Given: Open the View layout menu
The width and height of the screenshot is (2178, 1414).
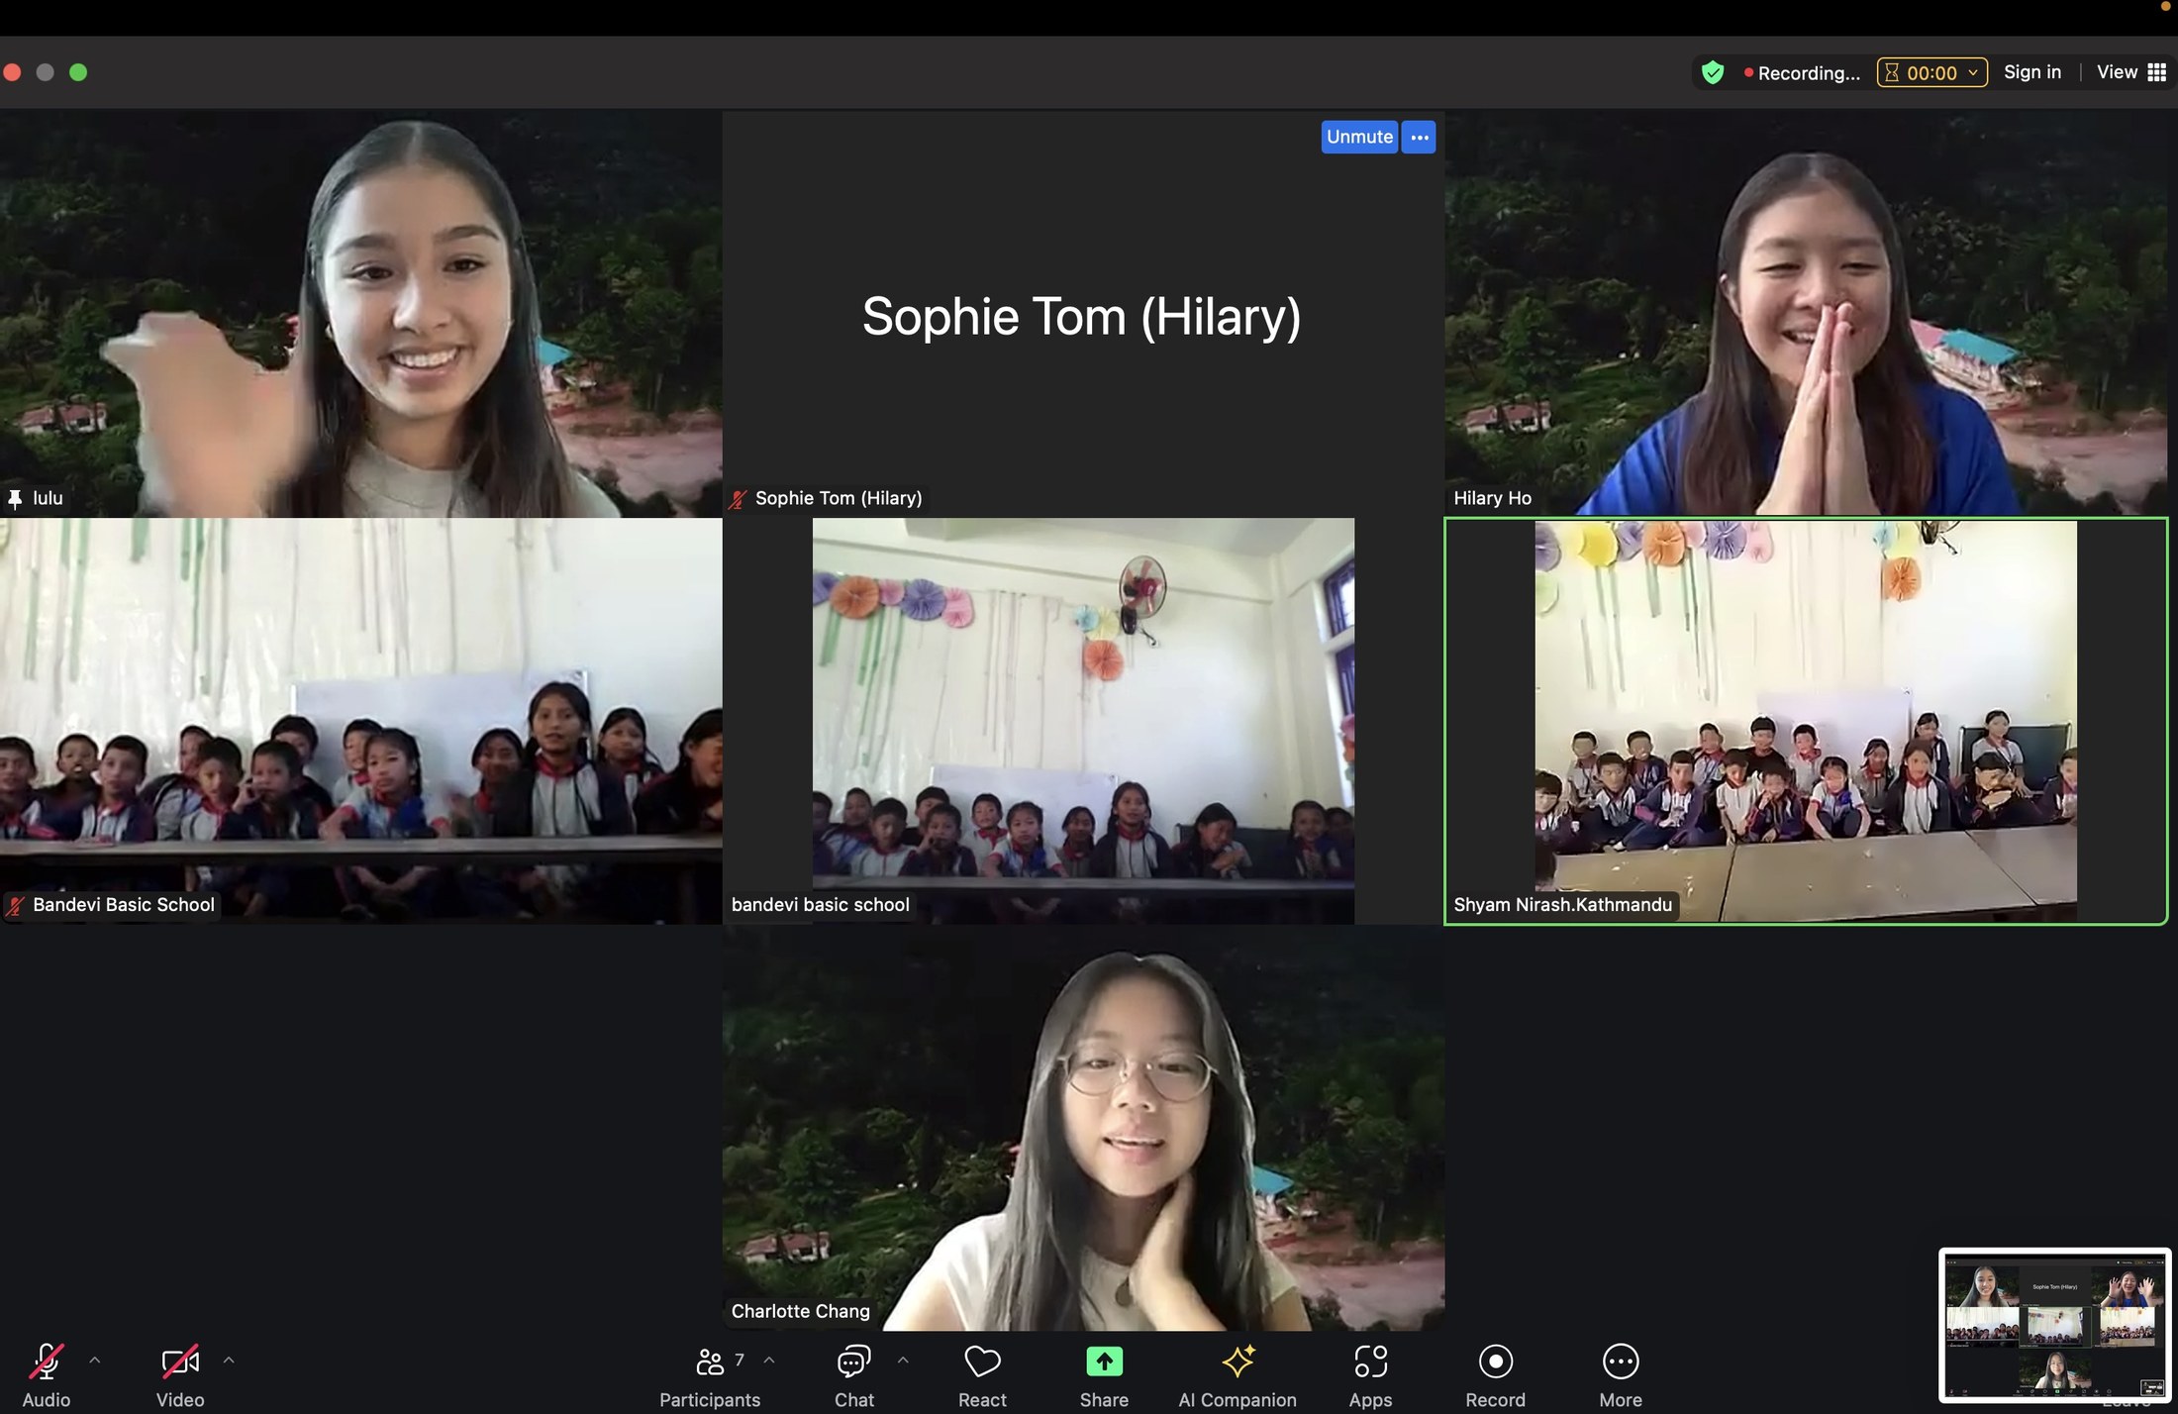Looking at the screenshot, I should coord(2130,72).
